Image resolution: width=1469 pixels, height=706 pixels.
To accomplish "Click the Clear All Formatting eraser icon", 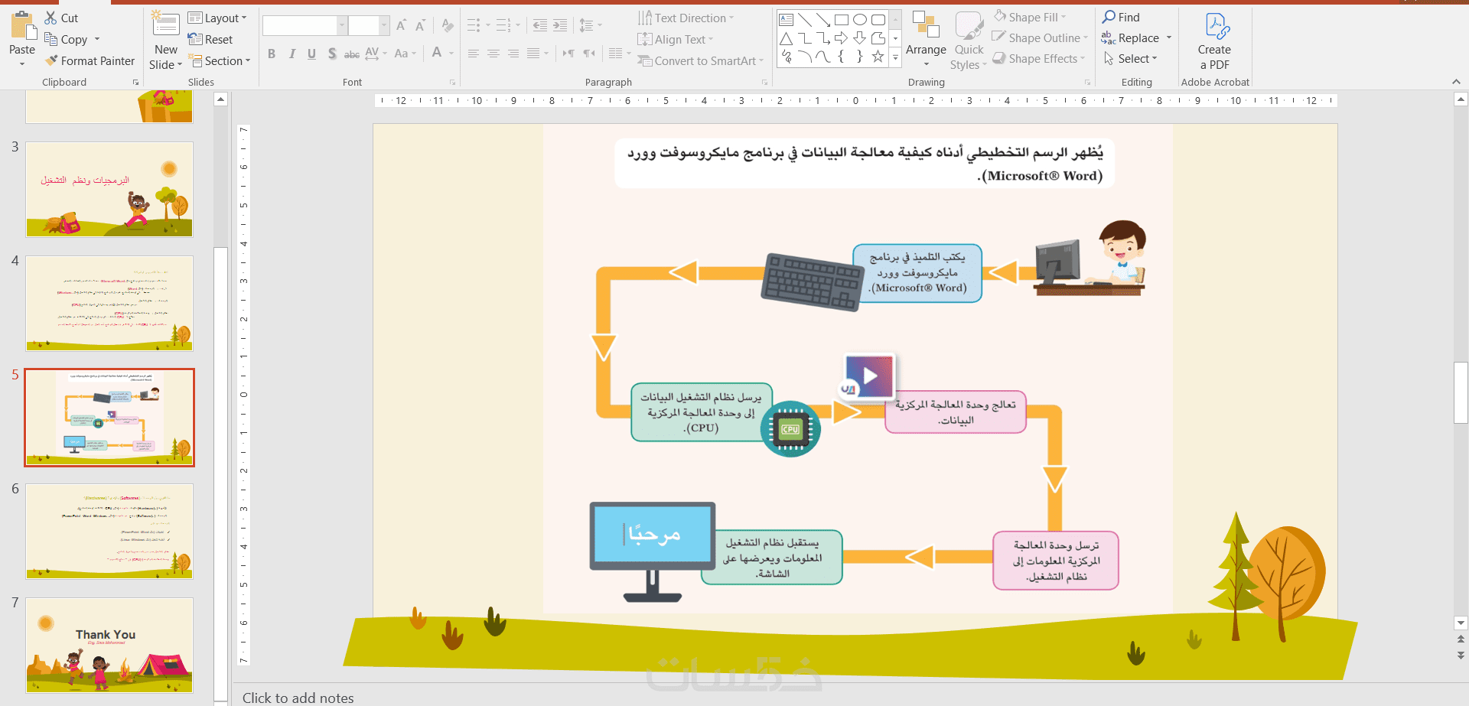I will tap(448, 26).
